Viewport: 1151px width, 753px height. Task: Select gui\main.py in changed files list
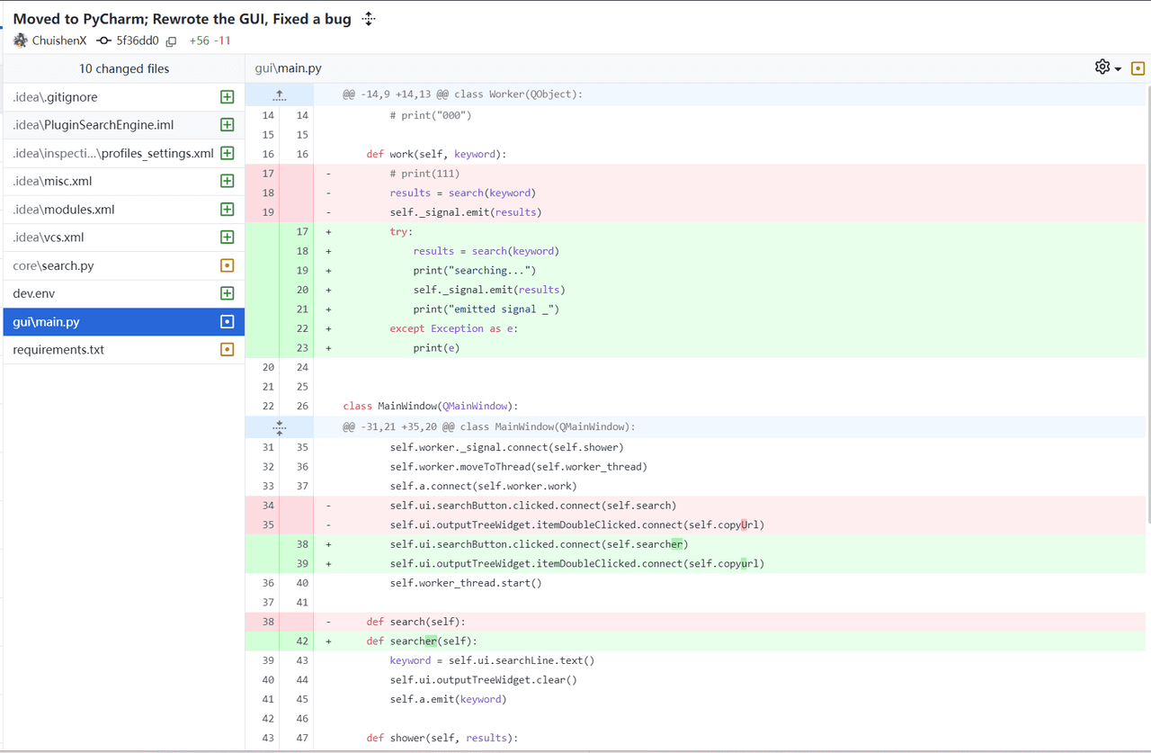coord(47,321)
